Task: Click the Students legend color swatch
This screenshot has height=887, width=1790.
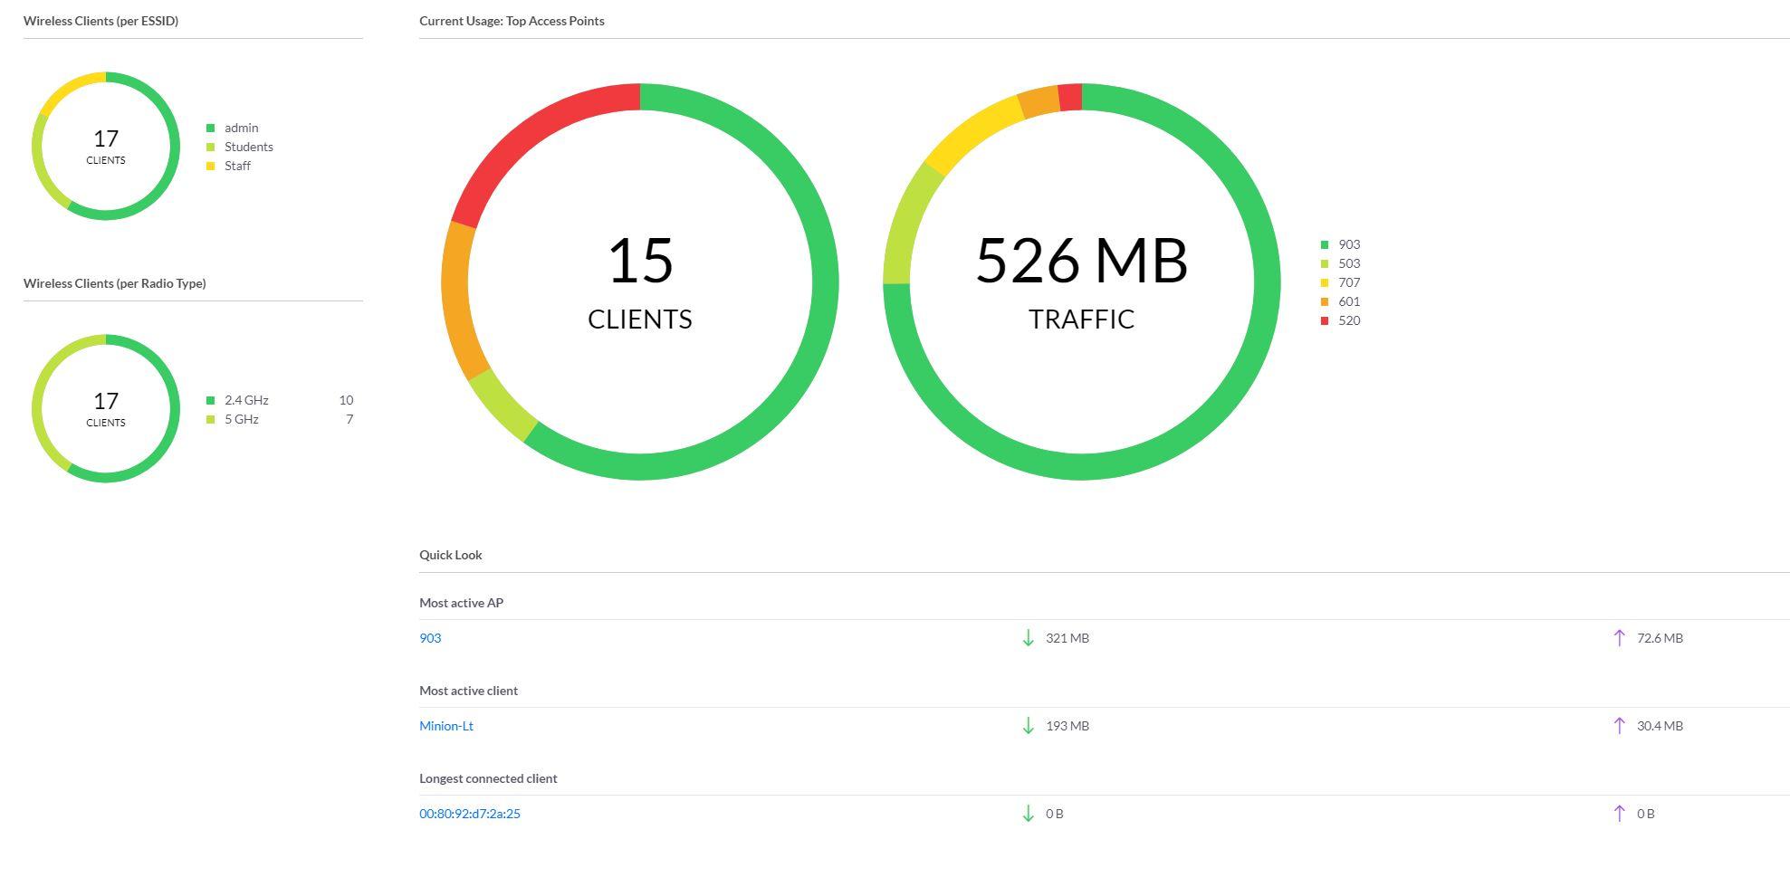Action: pyautogui.click(x=211, y=148)
